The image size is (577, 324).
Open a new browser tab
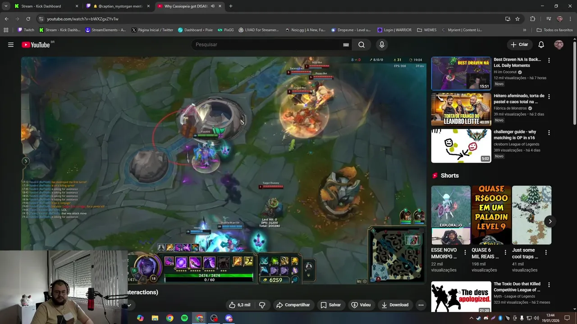(x=231, y=6)
